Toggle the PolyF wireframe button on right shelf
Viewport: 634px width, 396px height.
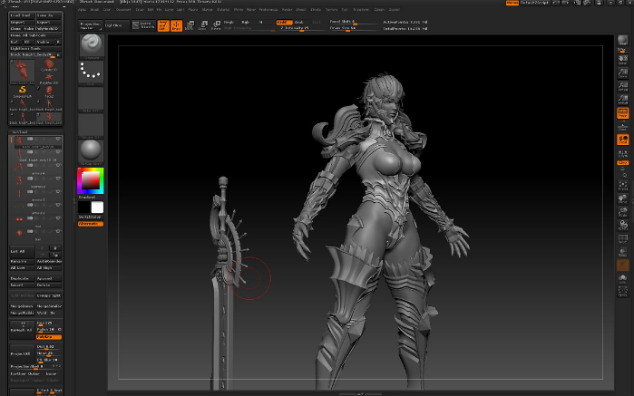pyautogui.click(x=623, y=238)
